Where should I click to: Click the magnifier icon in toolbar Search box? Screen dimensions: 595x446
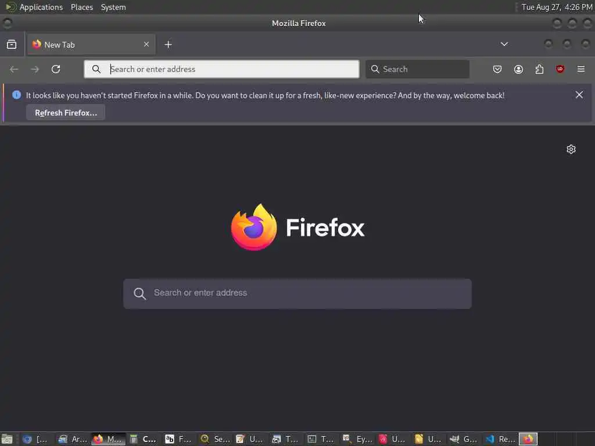[375, 69]
